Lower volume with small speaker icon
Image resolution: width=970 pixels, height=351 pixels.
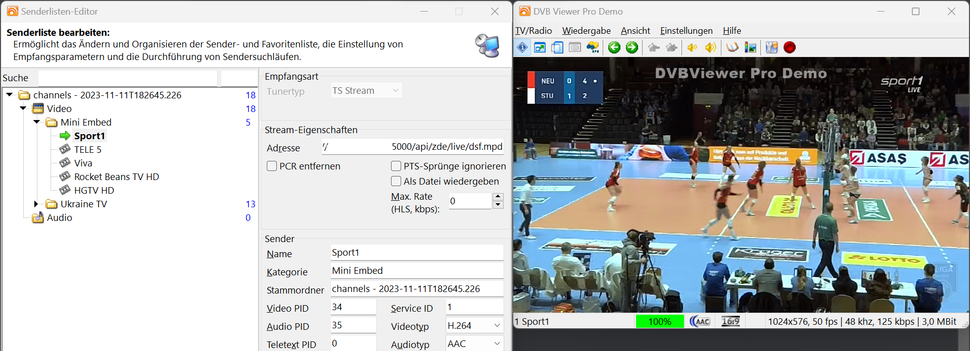(x=692, y=47)
